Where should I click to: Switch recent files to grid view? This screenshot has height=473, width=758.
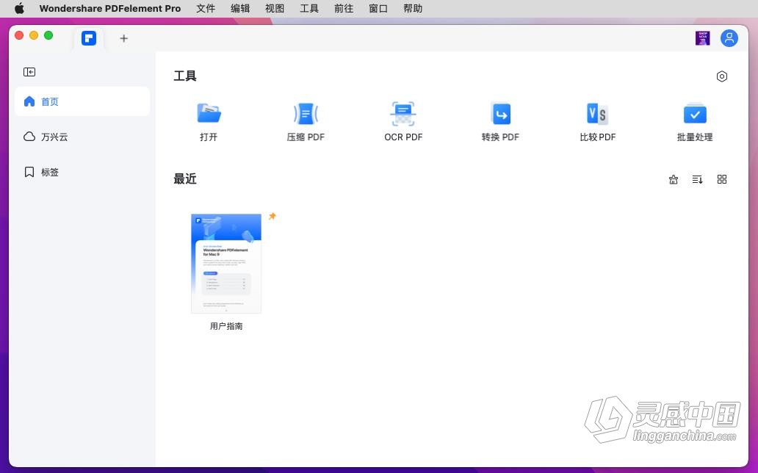tap(722, 179)
